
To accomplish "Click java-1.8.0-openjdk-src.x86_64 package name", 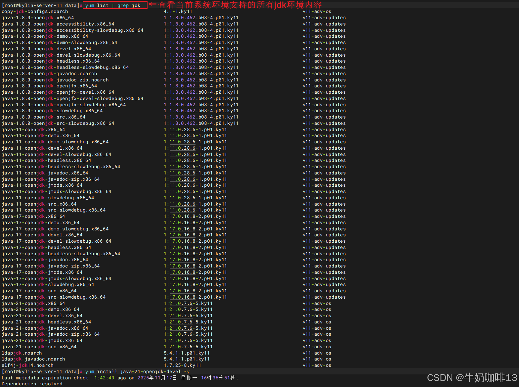I will 44,117.
